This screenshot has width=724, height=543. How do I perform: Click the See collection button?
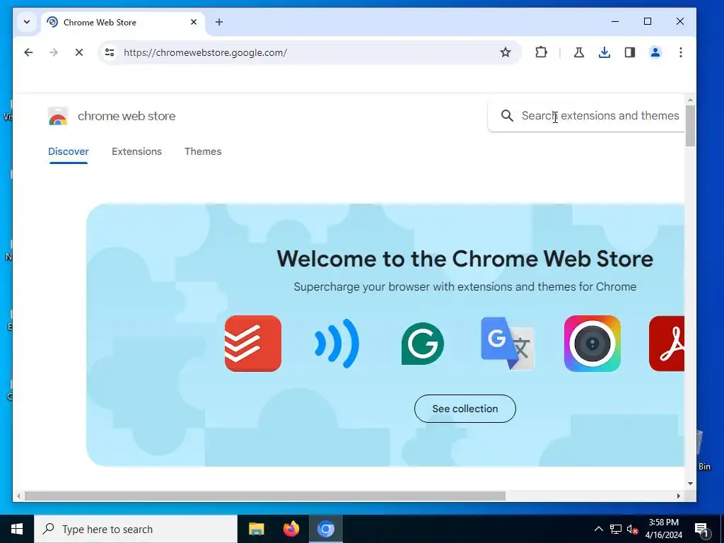pyautogui.click(x=465, y=409)
